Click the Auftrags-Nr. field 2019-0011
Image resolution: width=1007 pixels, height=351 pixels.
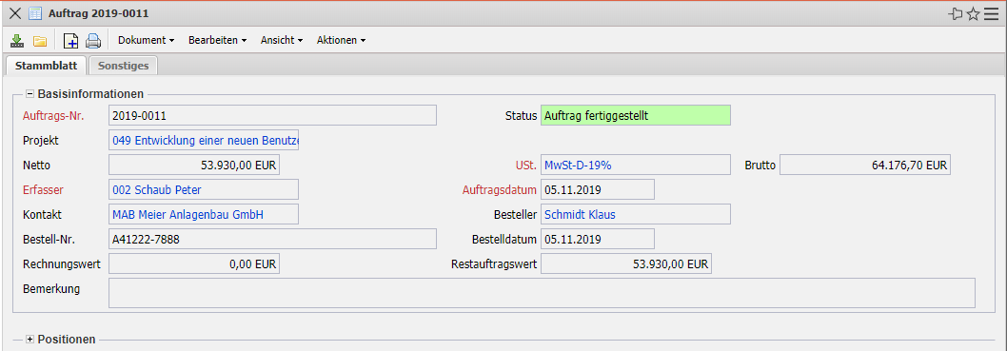273,115
